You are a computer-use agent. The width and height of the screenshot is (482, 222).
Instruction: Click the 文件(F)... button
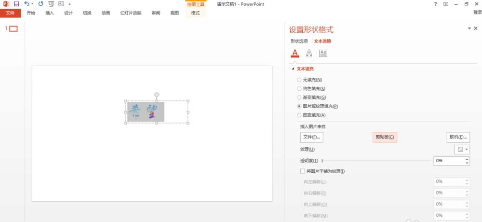(312, 137)
